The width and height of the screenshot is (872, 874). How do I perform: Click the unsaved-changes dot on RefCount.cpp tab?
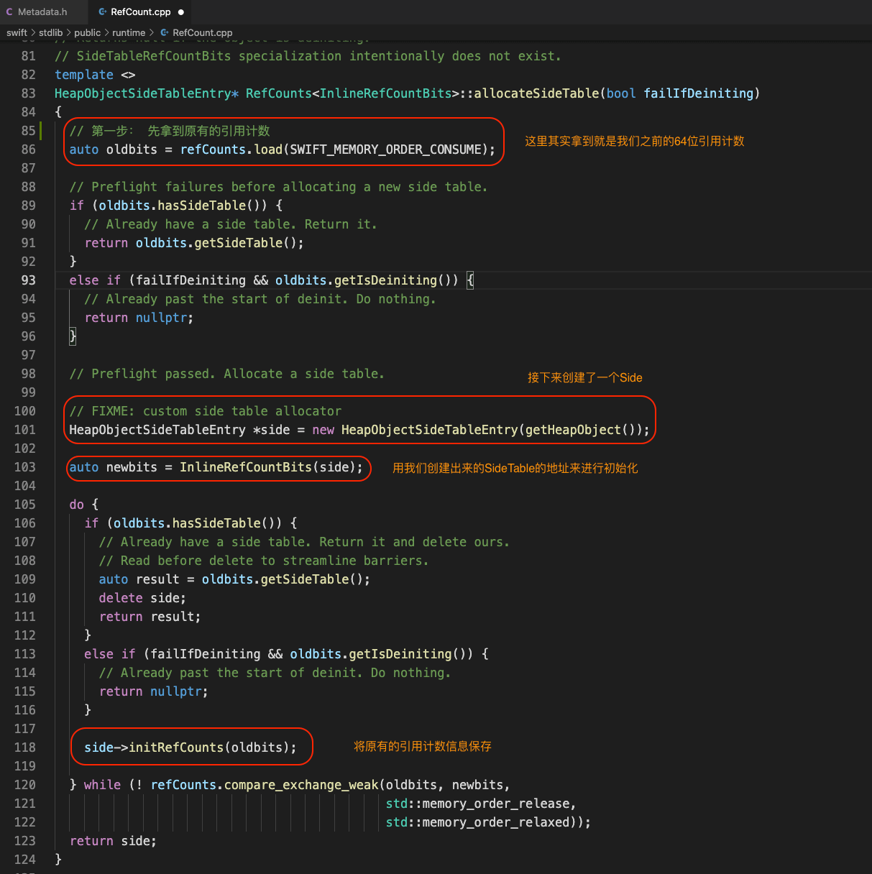(181, 12)
